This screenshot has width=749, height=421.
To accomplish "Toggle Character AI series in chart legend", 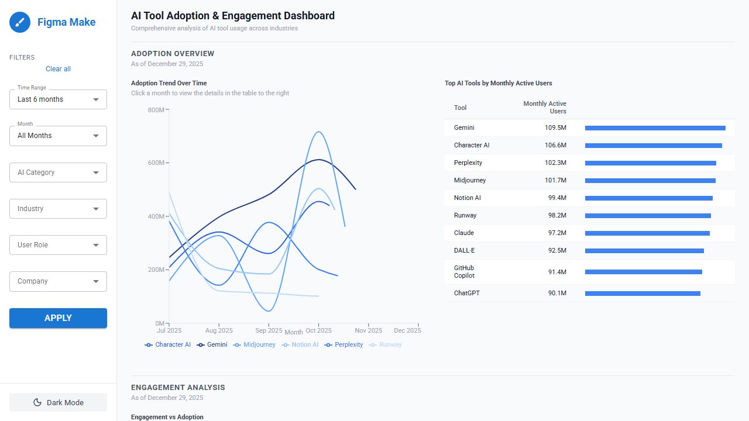I will pos(168,345).
